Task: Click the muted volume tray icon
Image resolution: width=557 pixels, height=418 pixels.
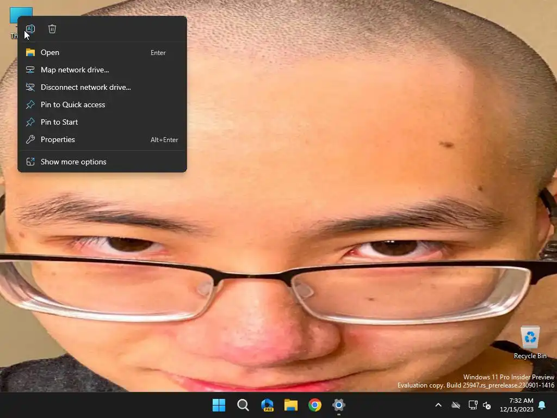Action: pos(487,405)
